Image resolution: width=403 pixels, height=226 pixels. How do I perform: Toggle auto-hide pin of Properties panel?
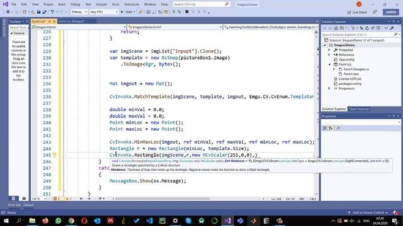[x=394, y=116]
